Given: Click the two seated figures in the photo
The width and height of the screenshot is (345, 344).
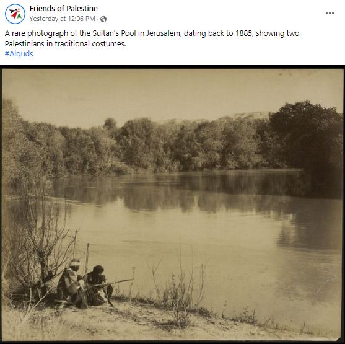Looking at the screenshot, I should pos(85,284).
